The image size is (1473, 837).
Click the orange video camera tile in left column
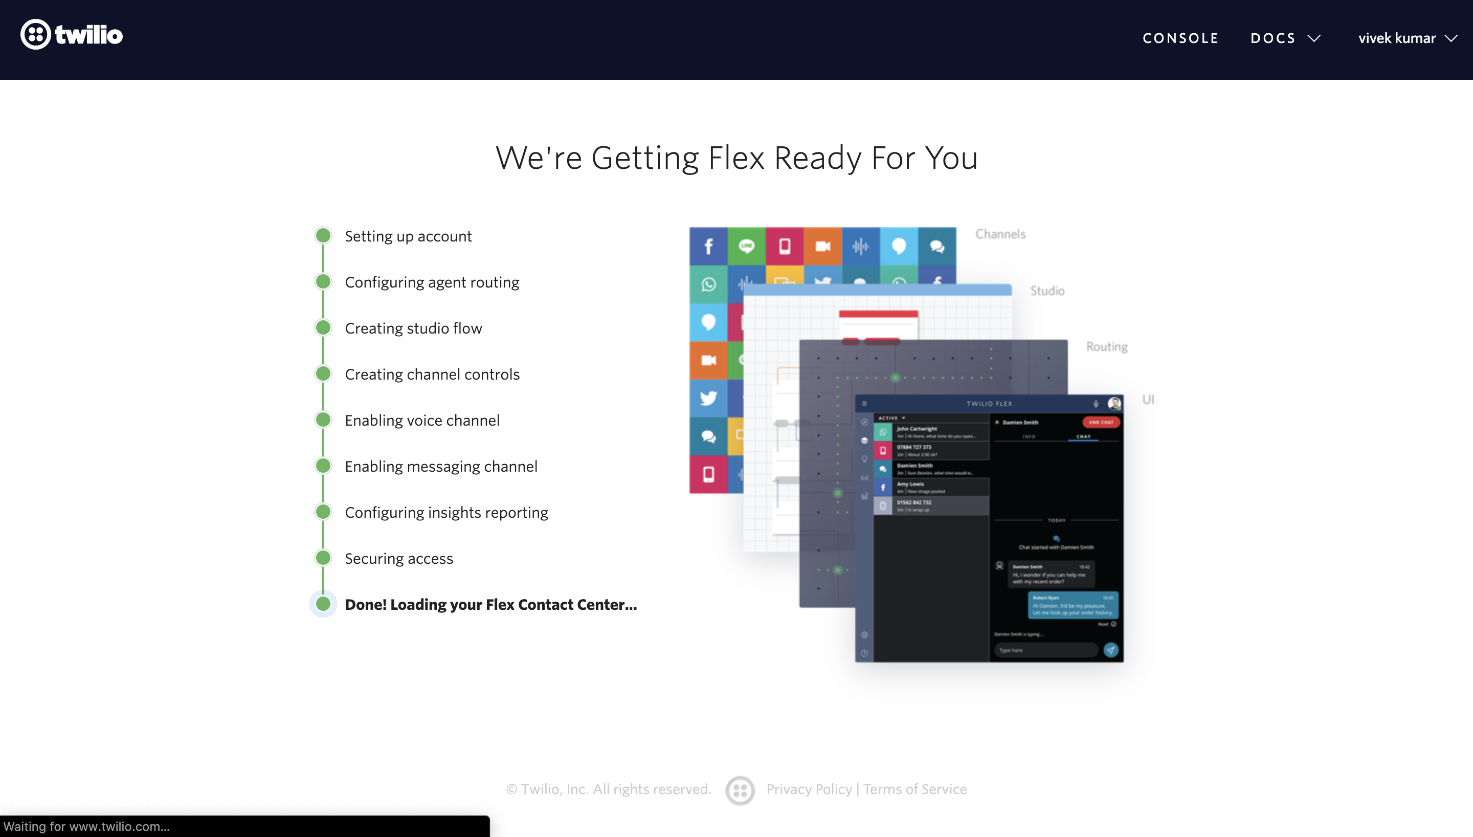708,360
